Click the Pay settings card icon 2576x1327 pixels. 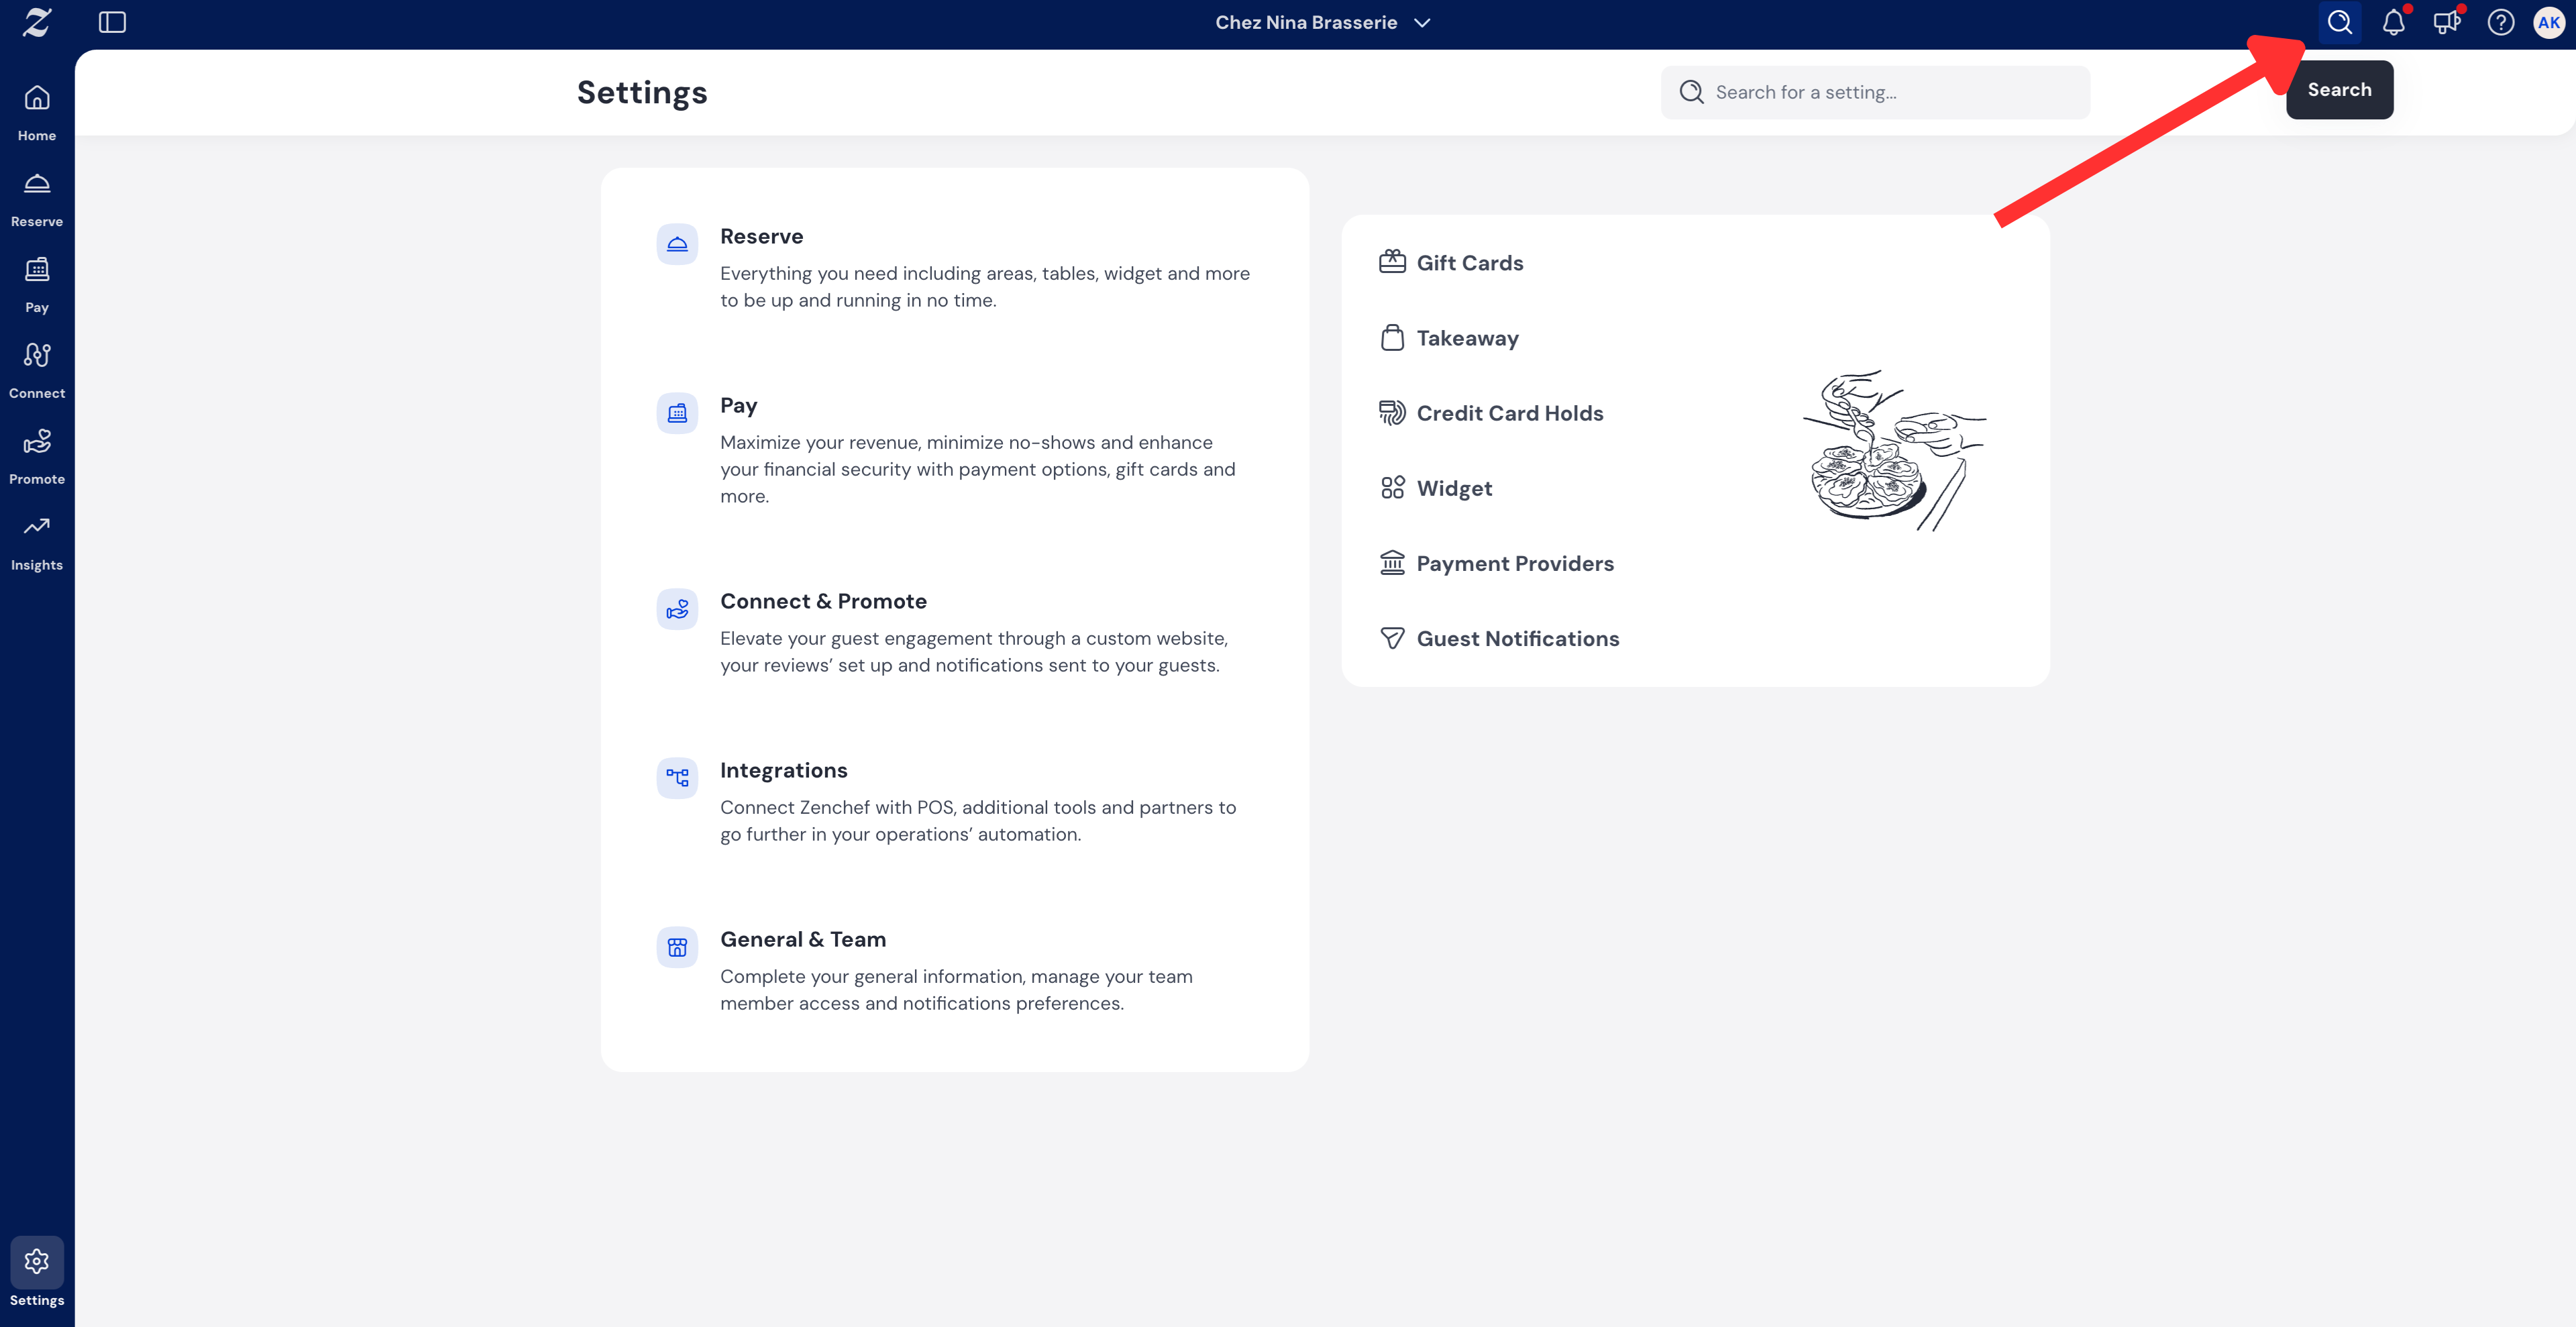pos(677,413)
